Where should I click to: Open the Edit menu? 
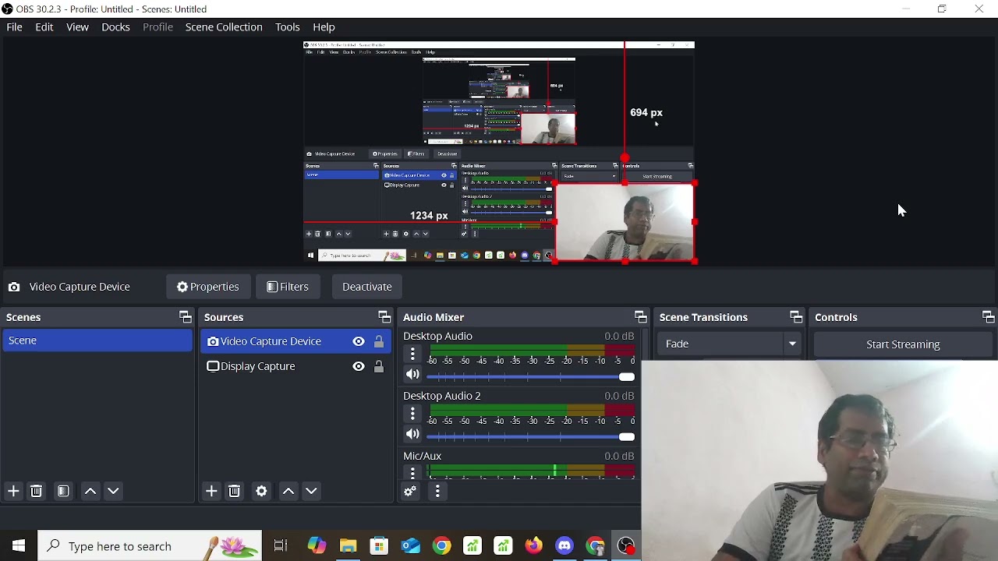44,27
